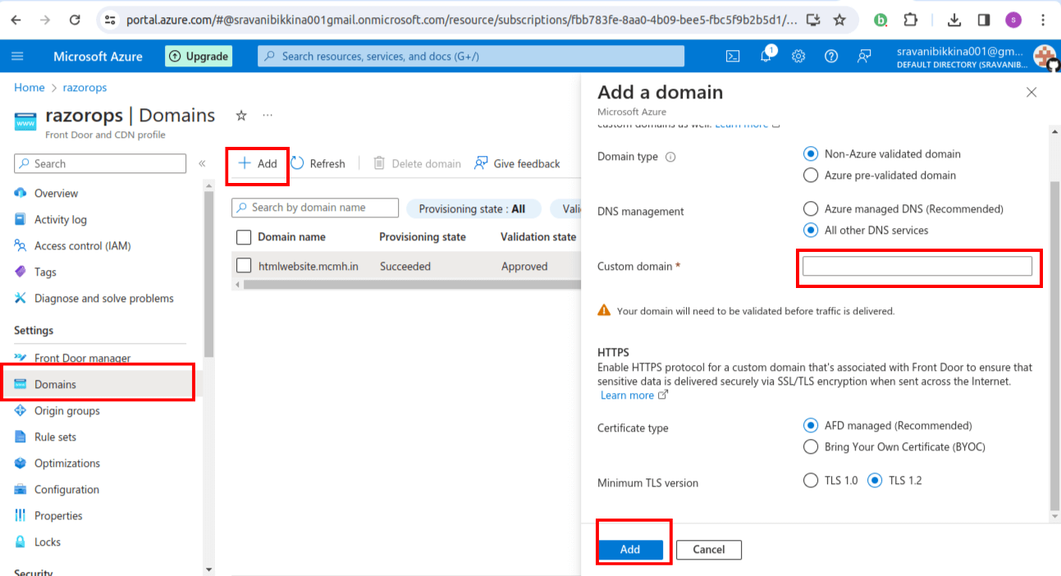Choose Azure managed DNS (Recommended)
The height and width of the screenshot is (576, 1061).
coord(811,208)
